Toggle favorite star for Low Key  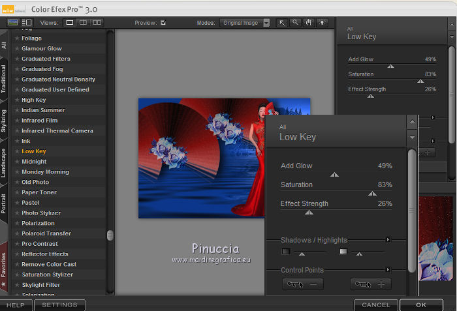(x=17, y=151)
